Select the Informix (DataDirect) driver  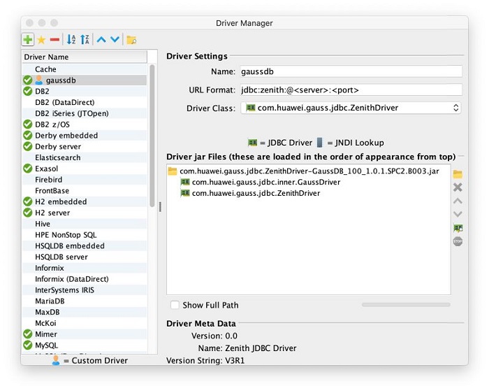85,279
